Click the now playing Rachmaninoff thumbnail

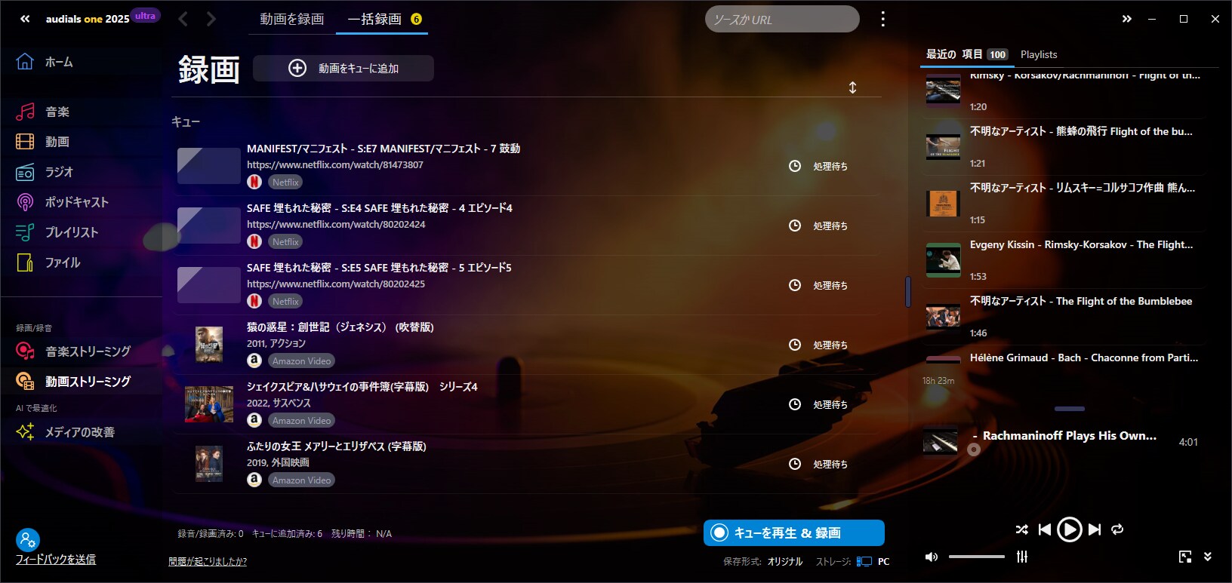coord(941,440)
